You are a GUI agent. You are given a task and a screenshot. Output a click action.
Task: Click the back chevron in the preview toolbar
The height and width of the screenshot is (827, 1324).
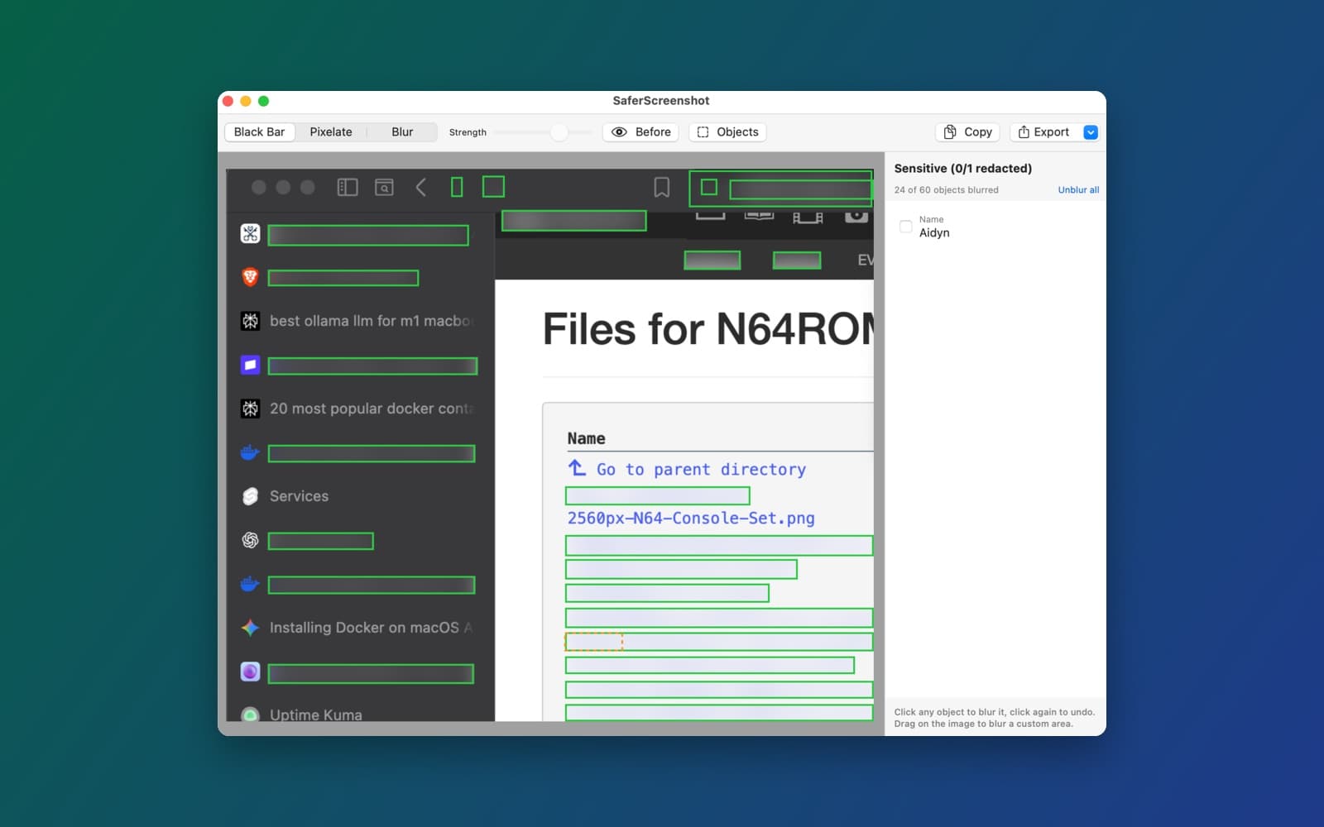(420, 188)
